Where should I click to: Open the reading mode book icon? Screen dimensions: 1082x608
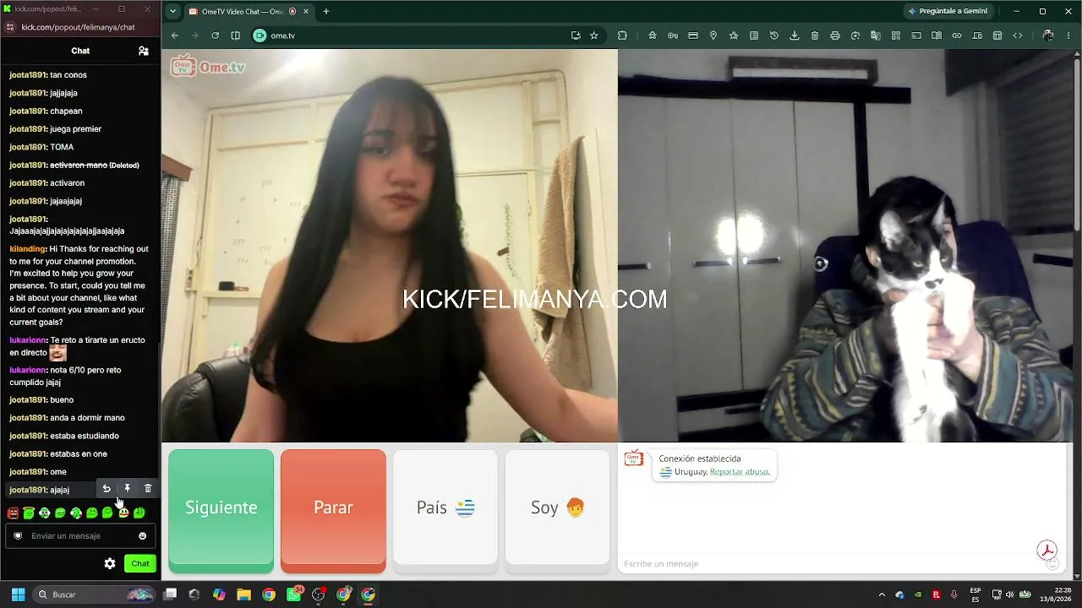(x=937, y=35)
